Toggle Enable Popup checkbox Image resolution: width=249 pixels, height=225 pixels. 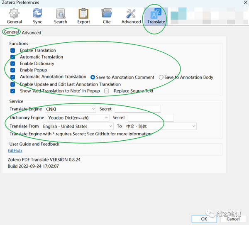pos(13,70)
